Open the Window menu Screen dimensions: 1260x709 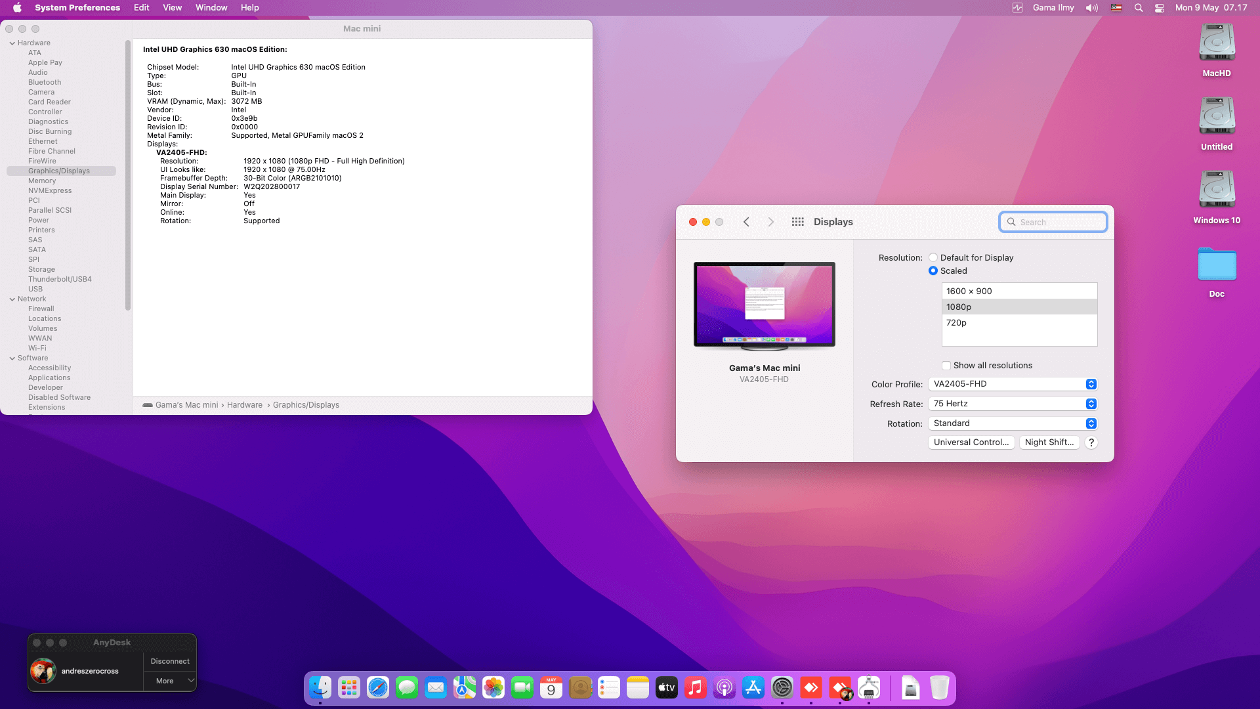[211, 8]
